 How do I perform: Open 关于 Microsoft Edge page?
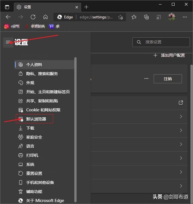[44, 201]
